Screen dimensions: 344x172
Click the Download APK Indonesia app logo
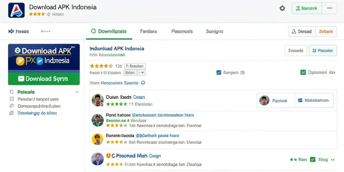tap(16, 10)
